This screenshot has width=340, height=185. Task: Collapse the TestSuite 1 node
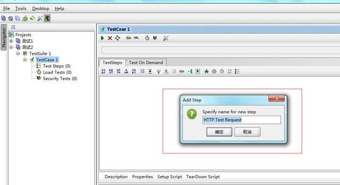click(18, 53)
